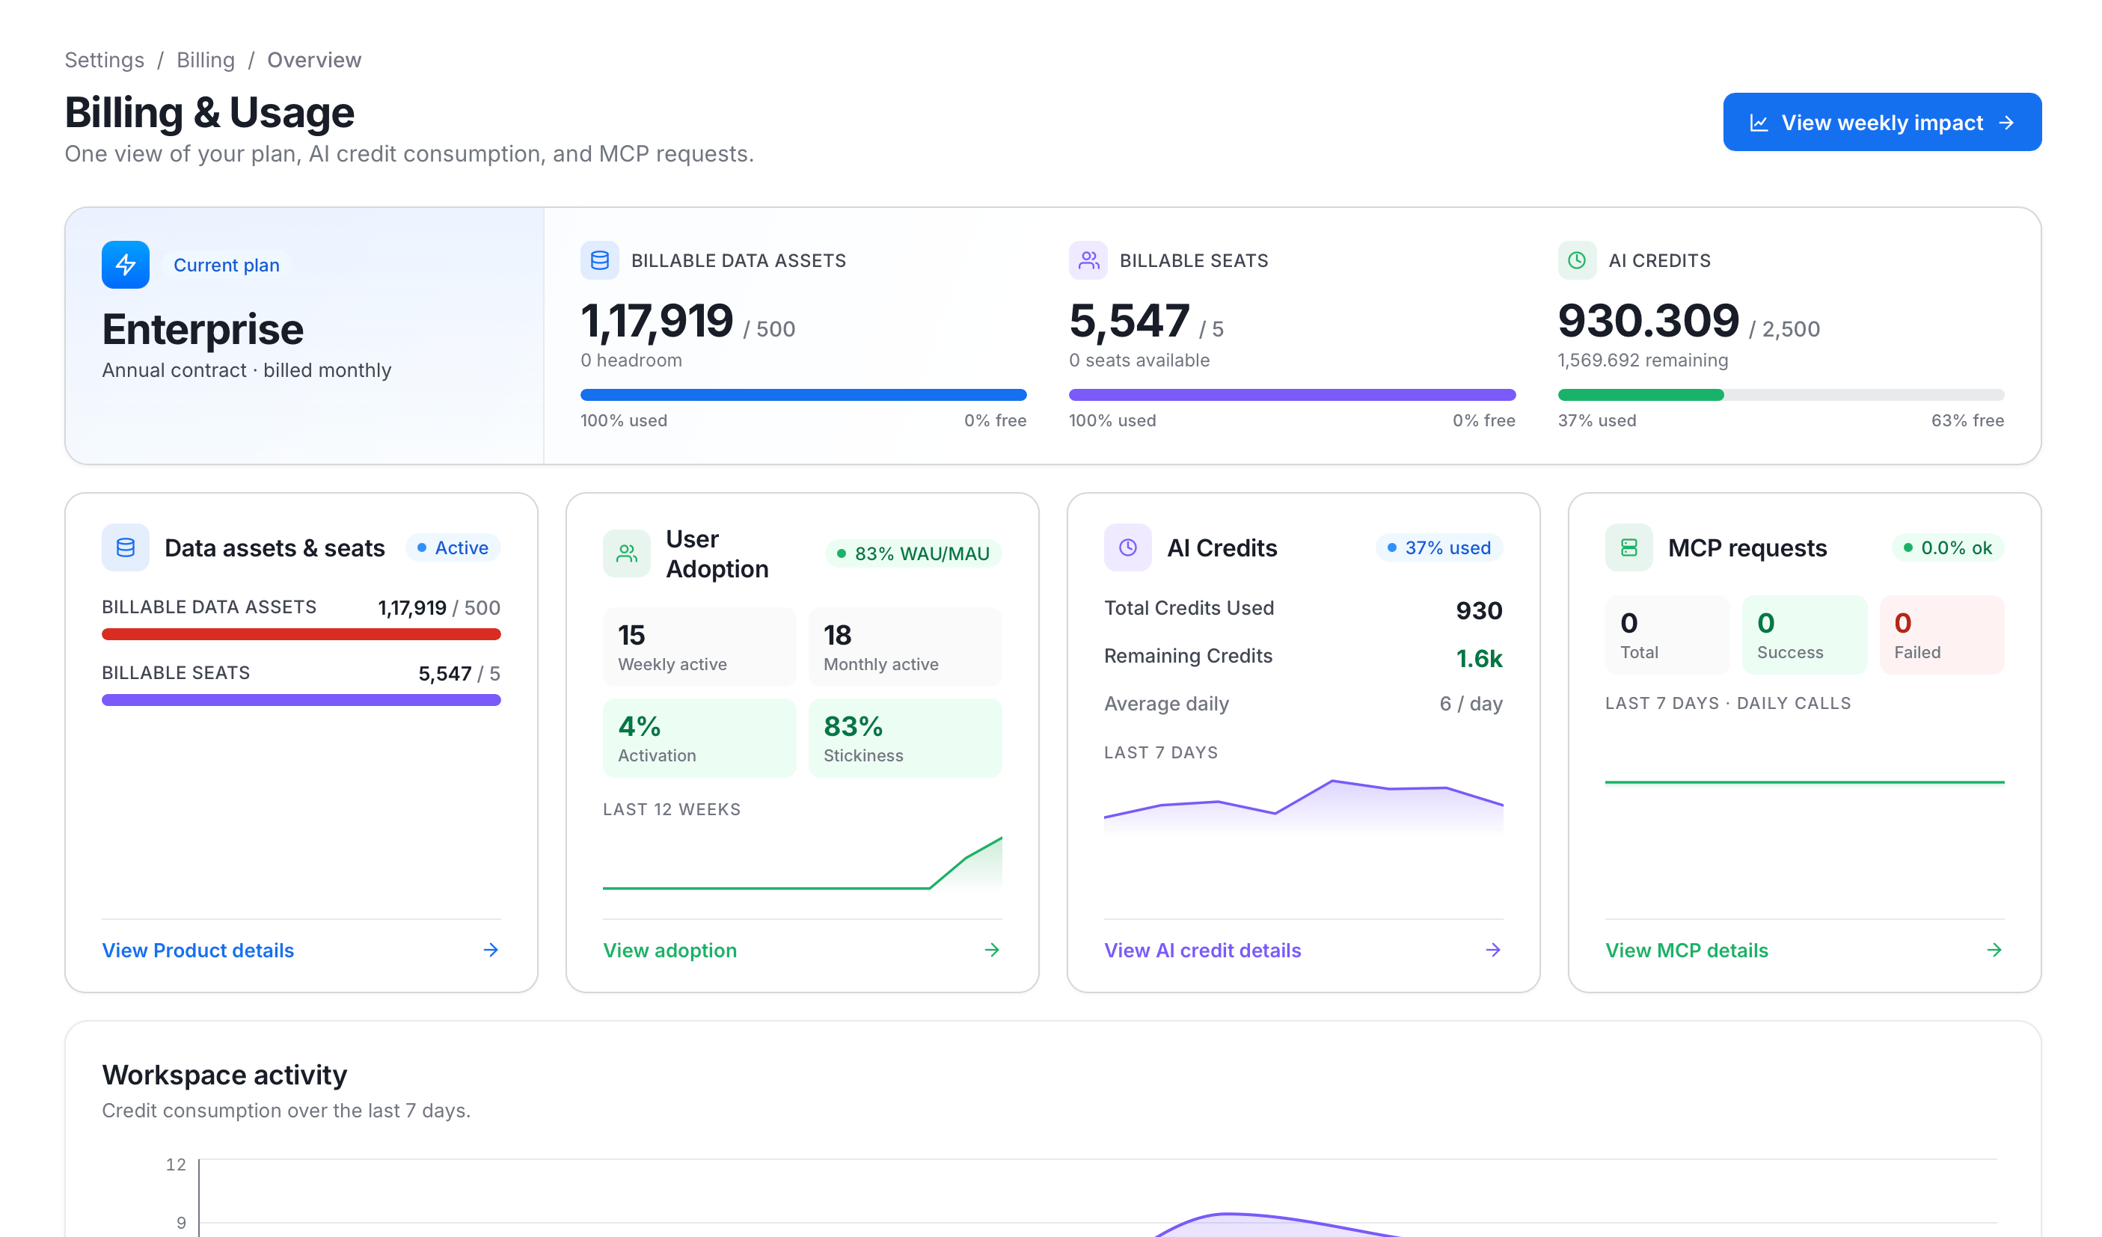This screenshot has height=1237, width=2102.
Task: Open View MCP details link
Action: coord(1687,950)
